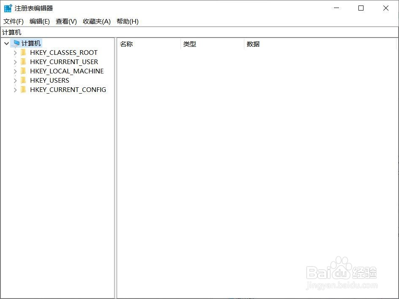Expand the HKEY_LOCAL_MACHINE key
Screen dimensions: 399x299
15,71
